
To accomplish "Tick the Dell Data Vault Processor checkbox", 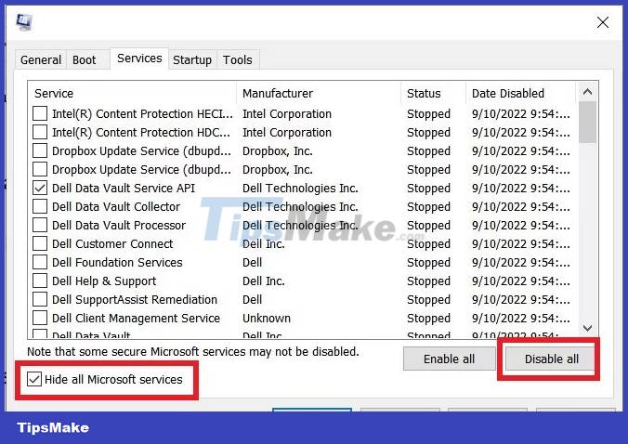I will coord(40,225).
